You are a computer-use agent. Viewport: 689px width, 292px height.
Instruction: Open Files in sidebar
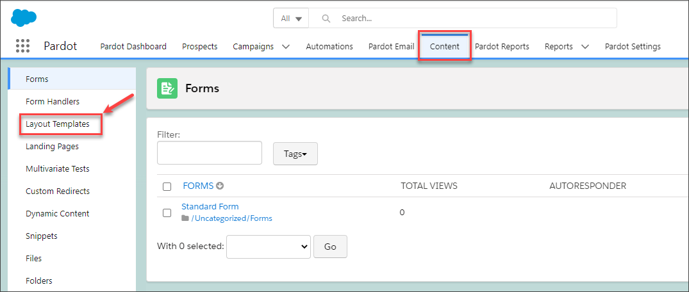(x=34, y=258)
